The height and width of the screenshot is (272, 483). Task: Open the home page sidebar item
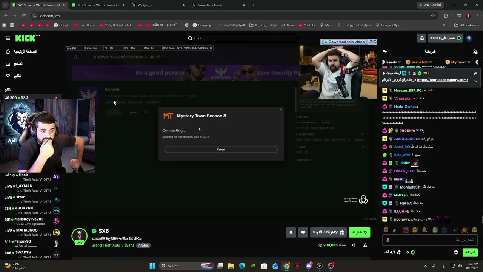click(21, 51)
